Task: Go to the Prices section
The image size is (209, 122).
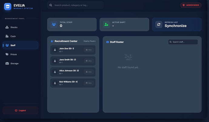Action: (20, 54)
